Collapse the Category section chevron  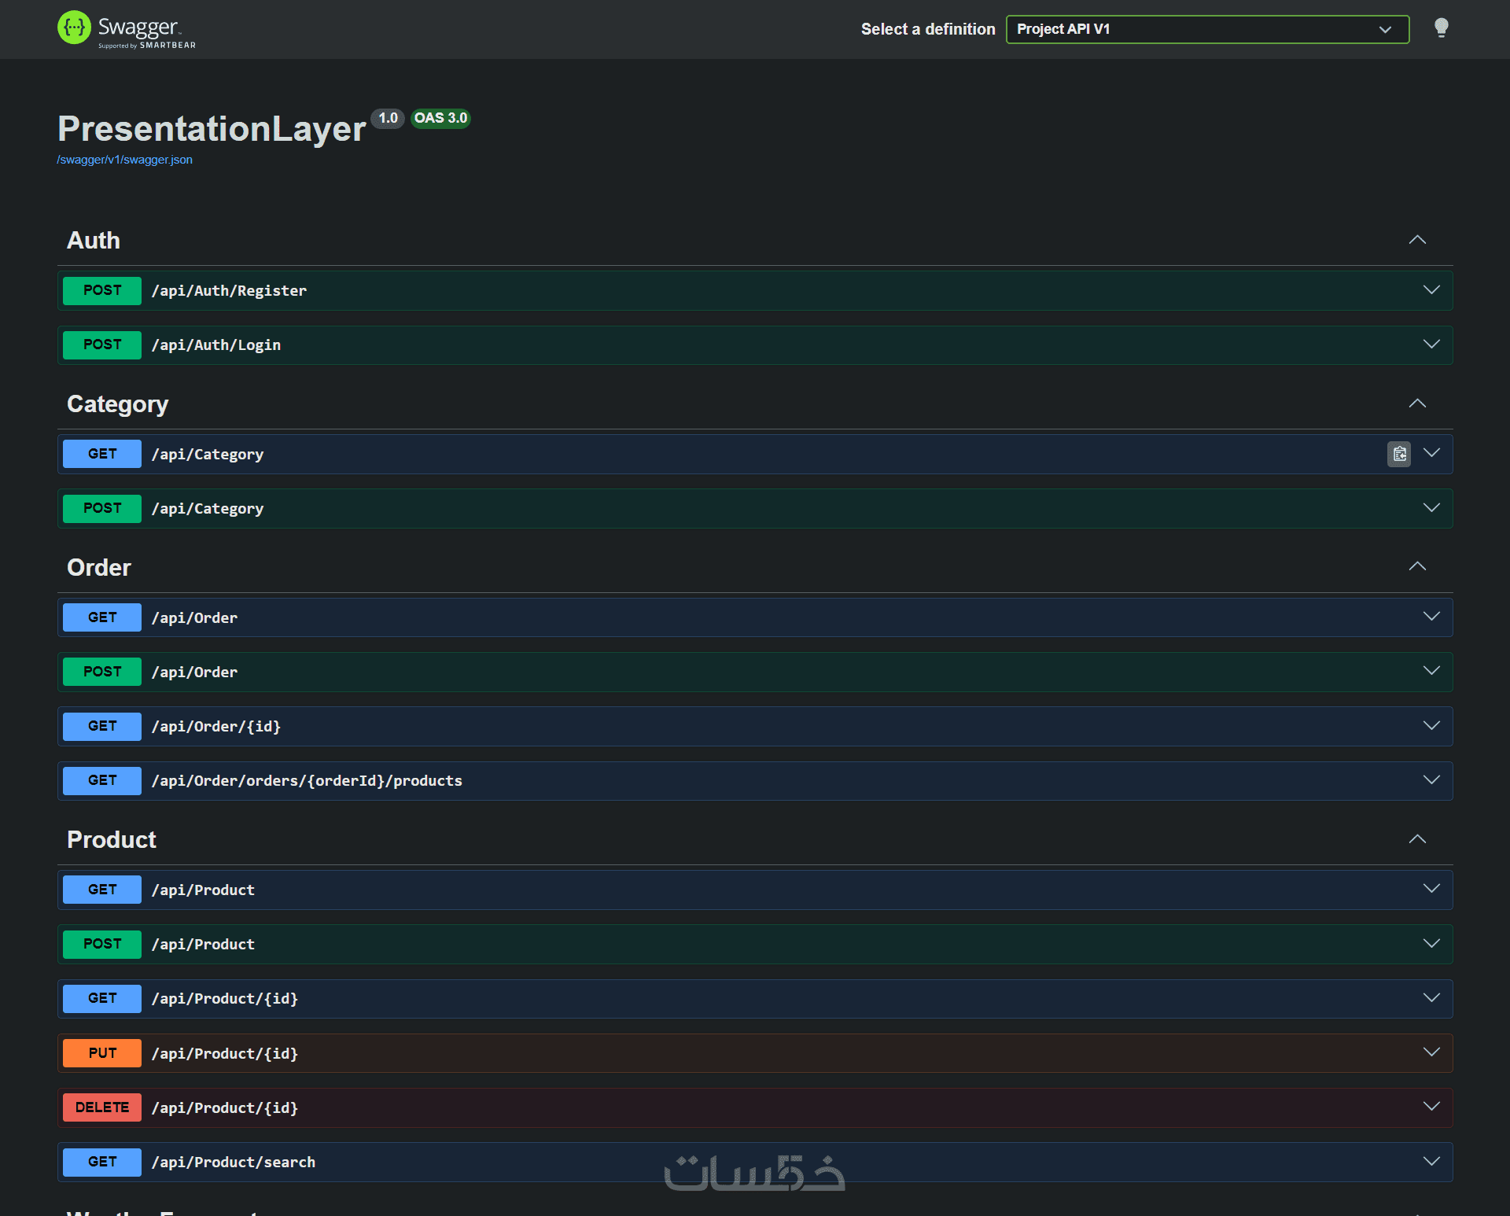[x=1416, y=403]
